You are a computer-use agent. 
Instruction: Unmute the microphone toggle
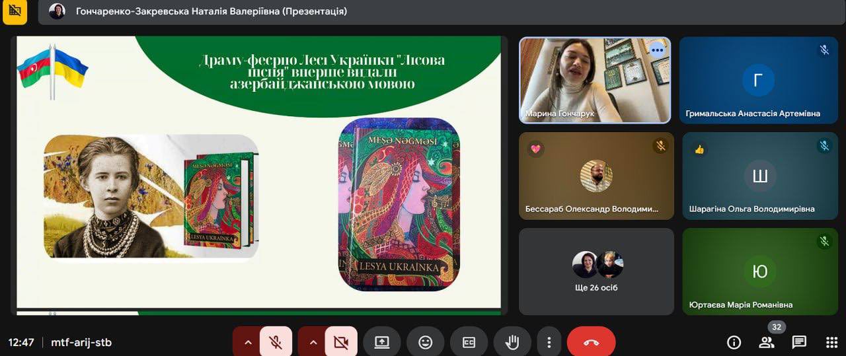point(276,342)
